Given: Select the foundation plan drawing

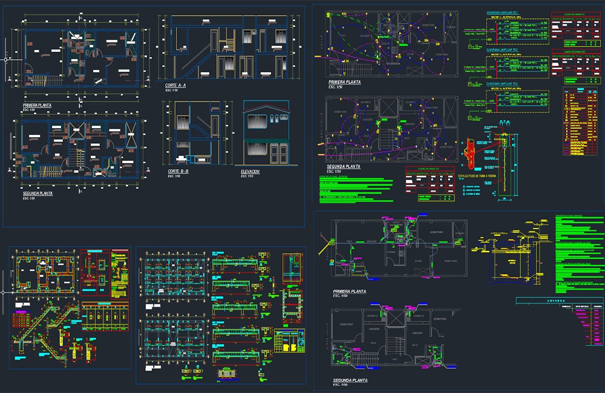Looking at the screenshot, I should [45, 273].
